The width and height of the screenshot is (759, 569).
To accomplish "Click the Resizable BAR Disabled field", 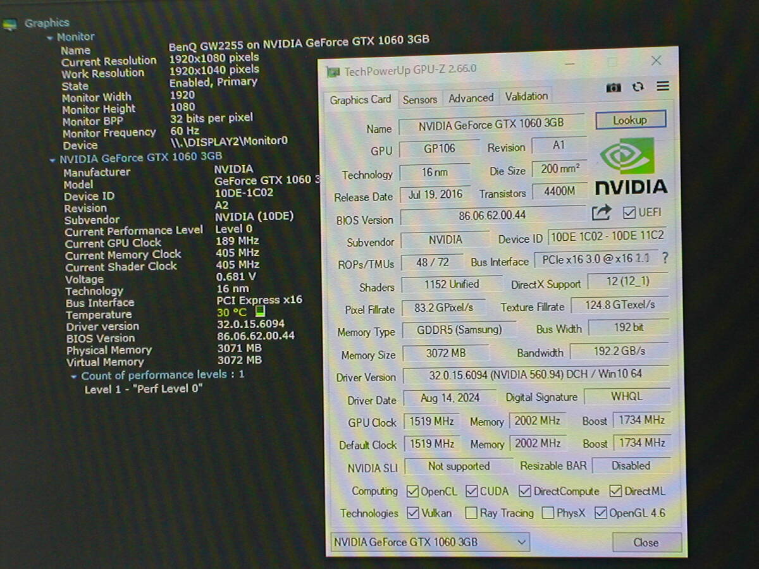I will pyautogui.click(x=631, y=465).
